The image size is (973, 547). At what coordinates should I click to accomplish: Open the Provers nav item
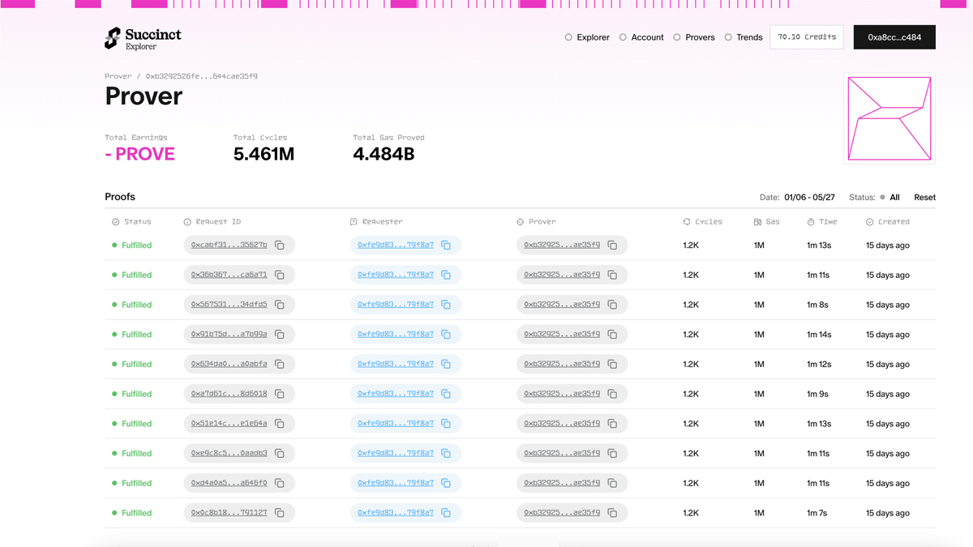coord(694,37)
